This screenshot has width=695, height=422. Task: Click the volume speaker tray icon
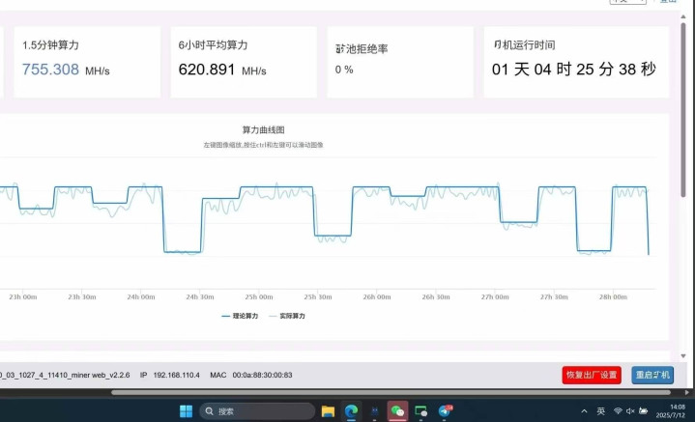pyautogui.click(x=631, y=411)
